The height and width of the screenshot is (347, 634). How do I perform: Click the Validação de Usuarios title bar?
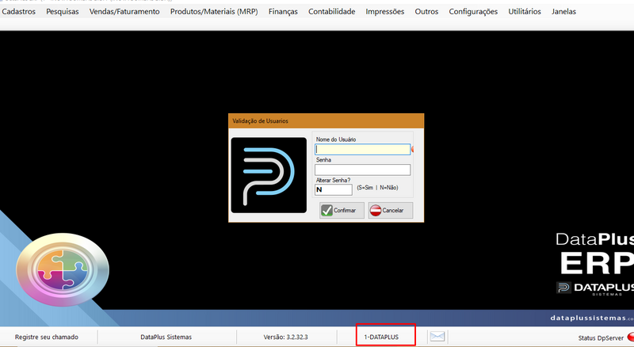(x=327, y=121)
